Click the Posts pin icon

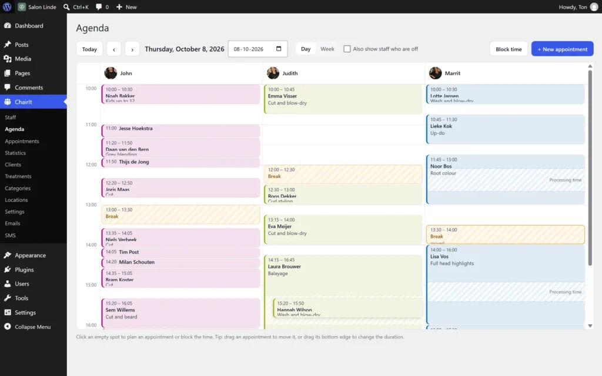[7, 45]
